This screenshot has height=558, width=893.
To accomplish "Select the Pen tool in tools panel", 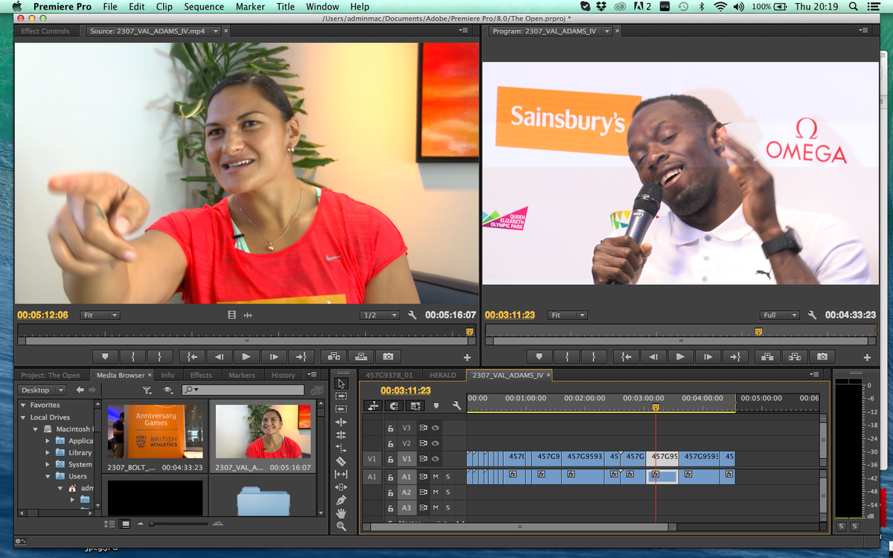I will [342, 500].
